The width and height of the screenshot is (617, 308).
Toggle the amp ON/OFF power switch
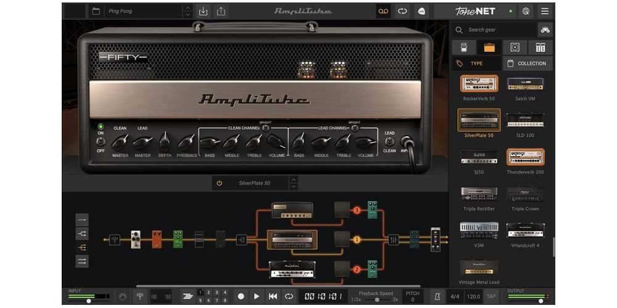pyautogui.click(x=101, y=141)
